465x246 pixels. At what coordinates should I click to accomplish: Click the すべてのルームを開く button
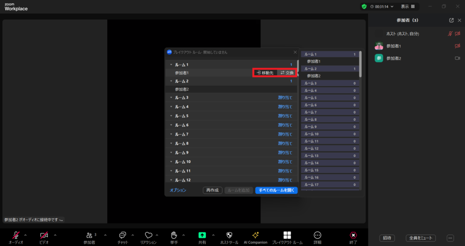click(x=276, y=190)
